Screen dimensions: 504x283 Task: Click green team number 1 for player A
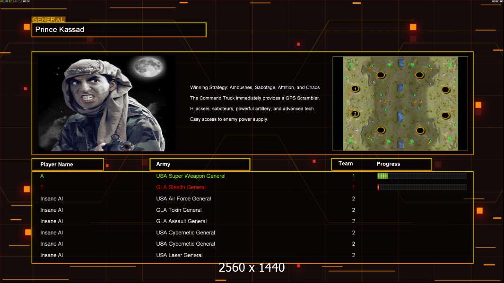[x=354, y=176]
